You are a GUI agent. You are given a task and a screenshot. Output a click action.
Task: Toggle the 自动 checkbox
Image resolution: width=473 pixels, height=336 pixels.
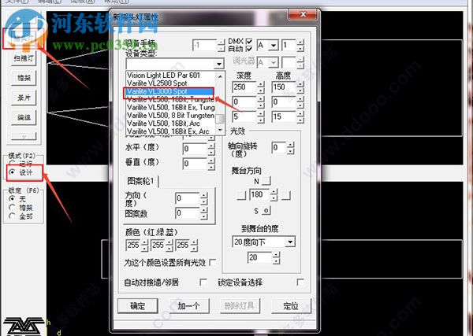(x=249, y=49)
